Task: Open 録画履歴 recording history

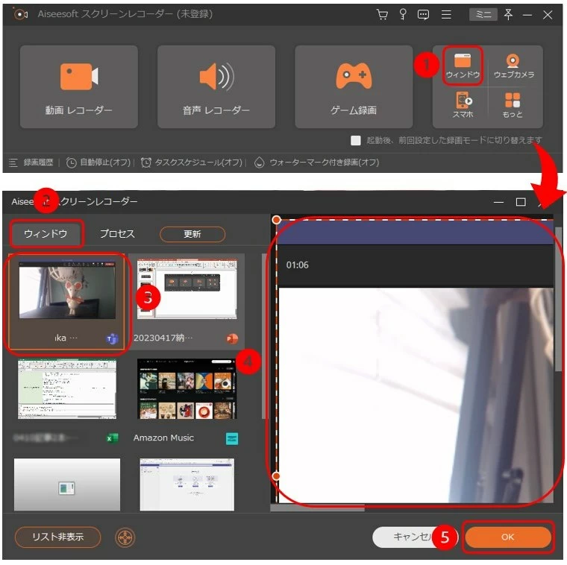Action: [x=31, y=162]
